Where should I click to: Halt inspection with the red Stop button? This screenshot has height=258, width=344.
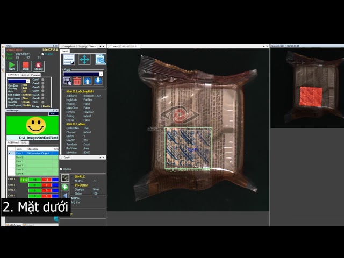coord(25,66)
